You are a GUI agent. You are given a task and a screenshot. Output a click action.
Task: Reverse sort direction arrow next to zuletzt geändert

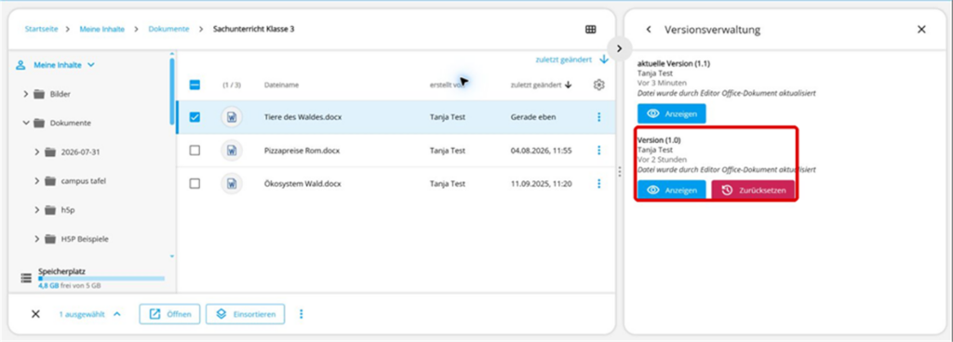tap(603, 59)
